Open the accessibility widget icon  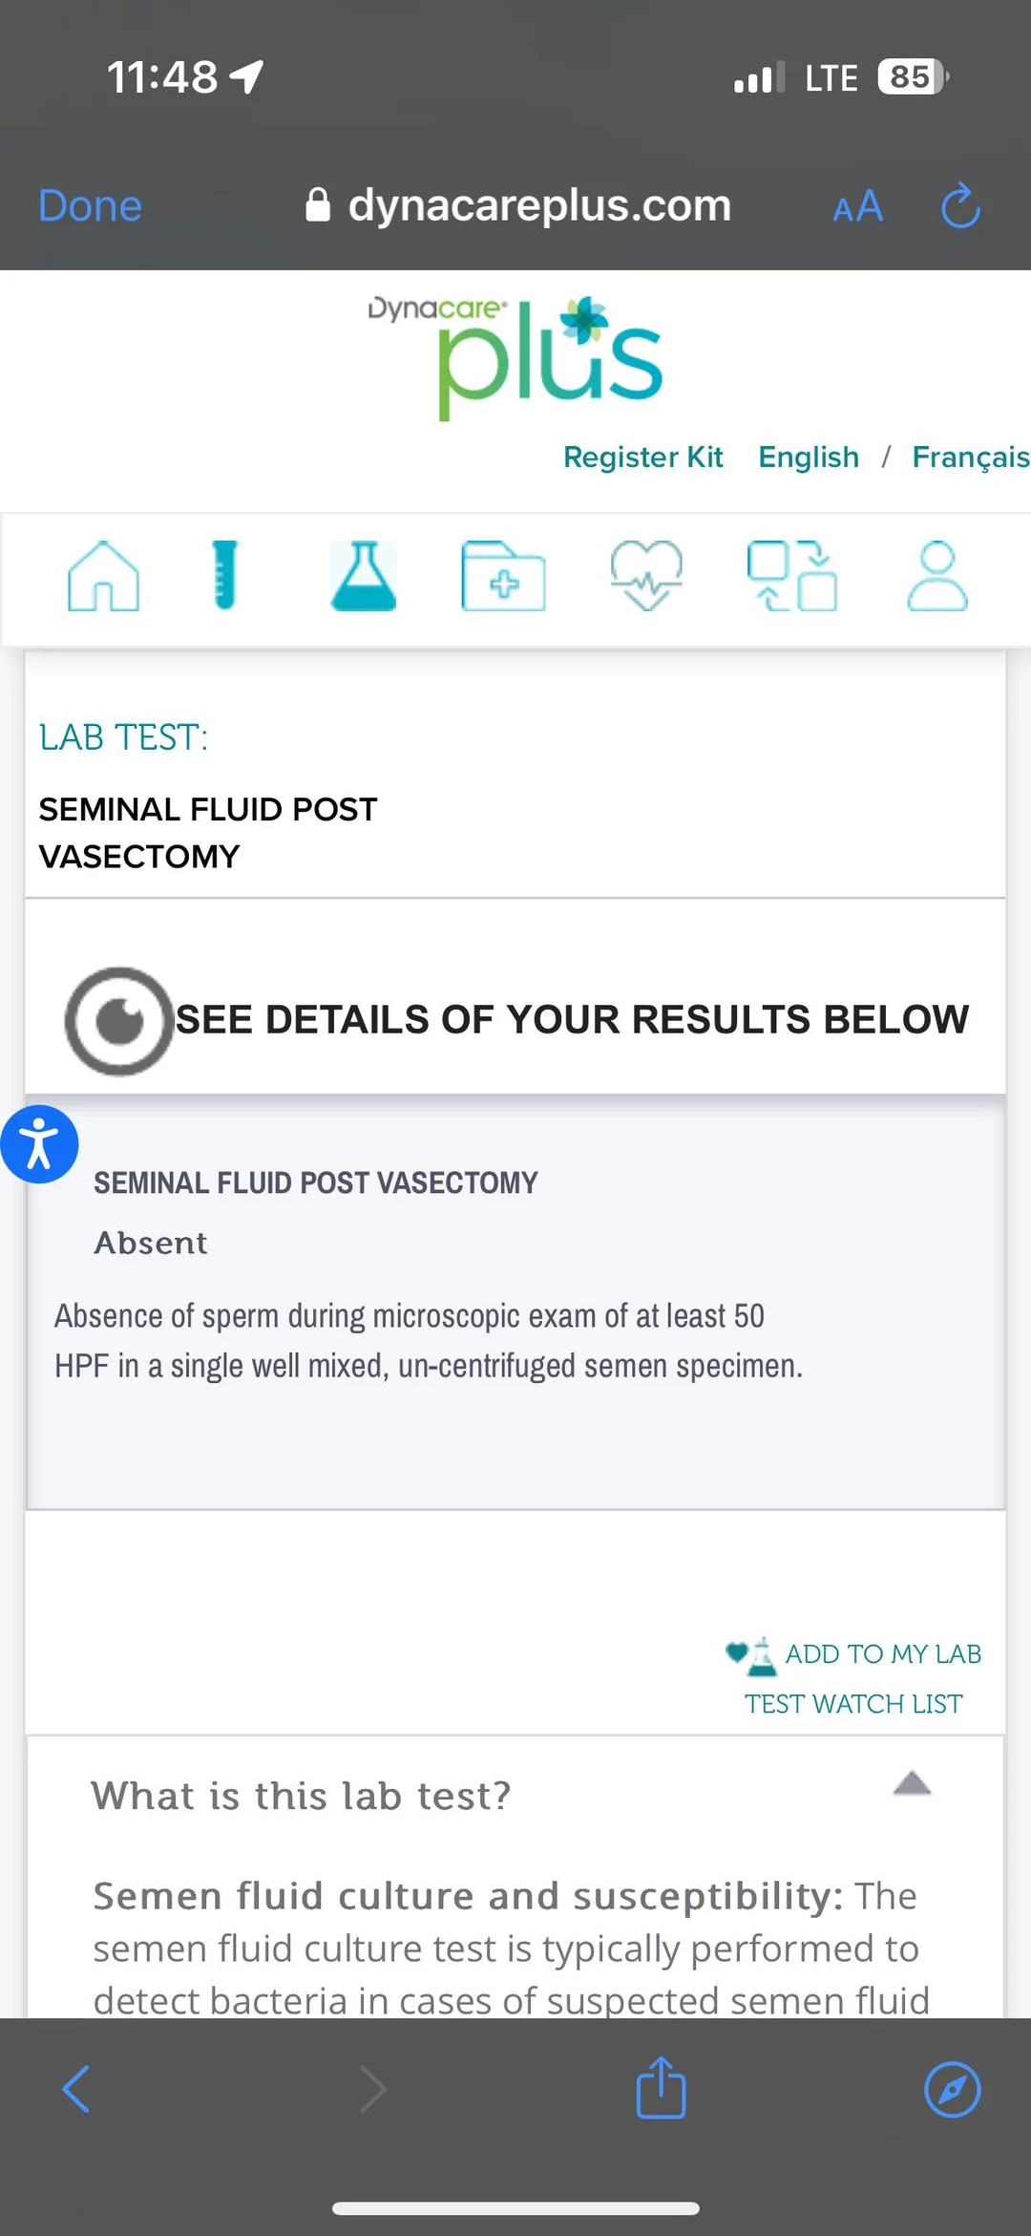[40, 1143]
